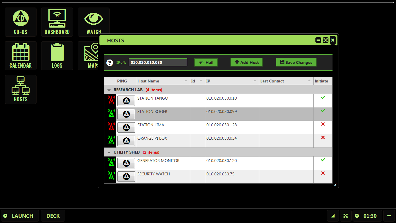The height and width of the screenshot is (223, 396).
Task: Open the Logs clipboard icon
Action: coord(57,56)
